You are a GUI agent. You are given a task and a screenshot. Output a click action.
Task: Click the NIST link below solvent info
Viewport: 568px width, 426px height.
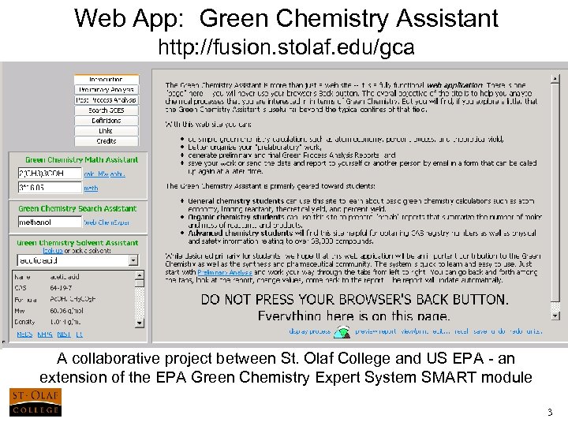64,334
